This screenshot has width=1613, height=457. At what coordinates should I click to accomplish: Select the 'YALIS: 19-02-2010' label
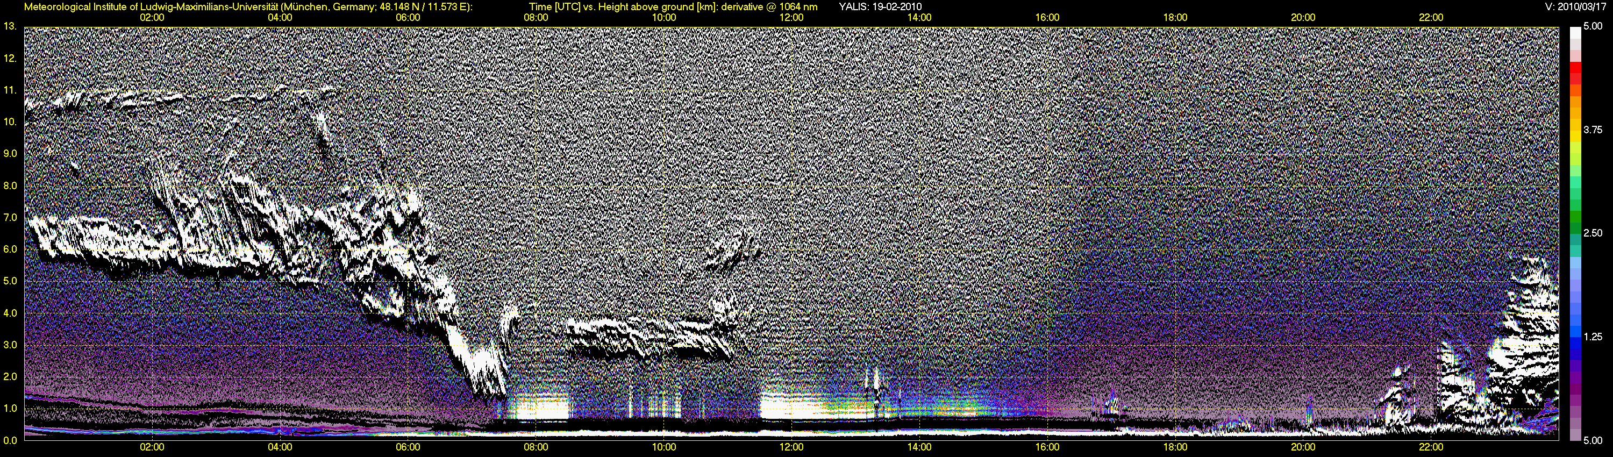[x=880, y=7]
